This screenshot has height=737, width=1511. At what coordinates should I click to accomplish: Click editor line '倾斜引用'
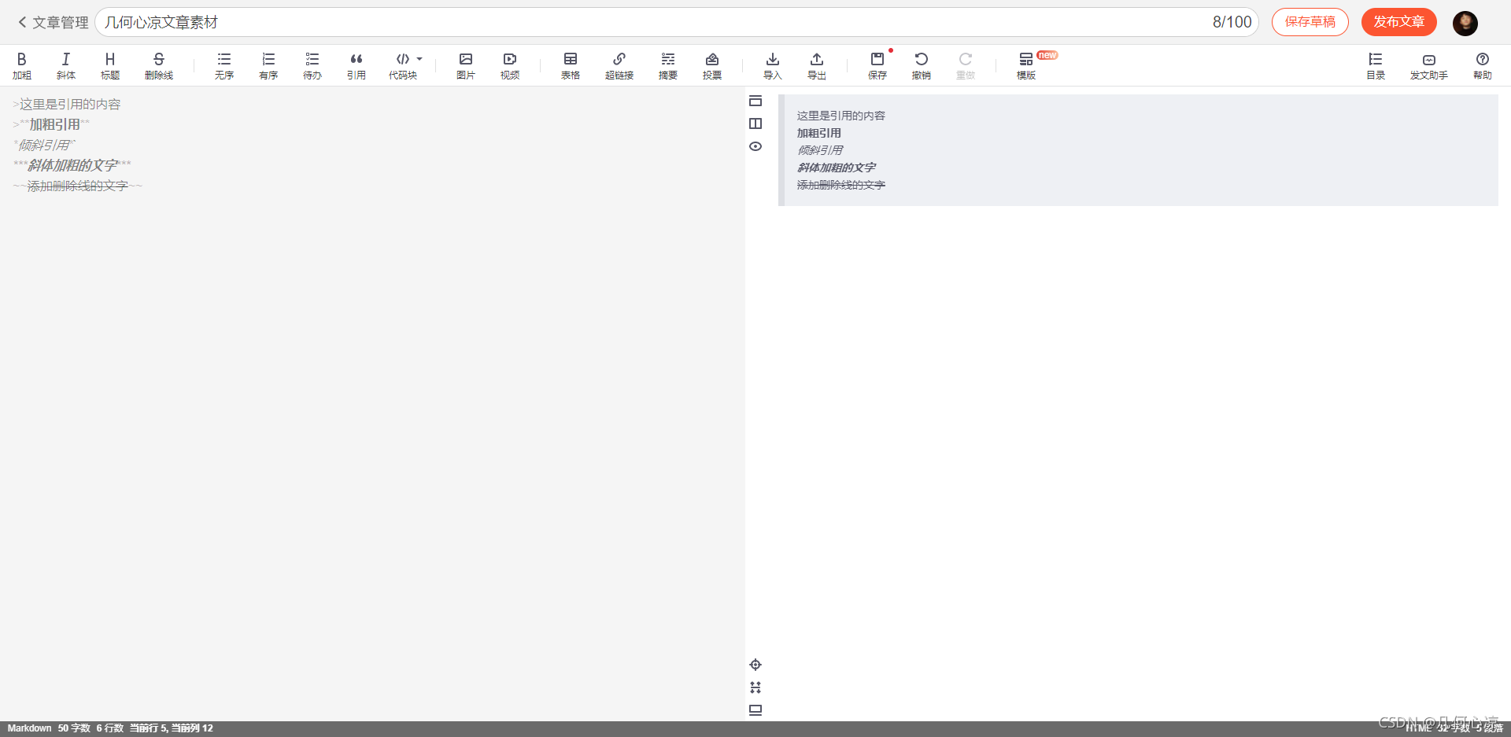(x=44, y=145)
